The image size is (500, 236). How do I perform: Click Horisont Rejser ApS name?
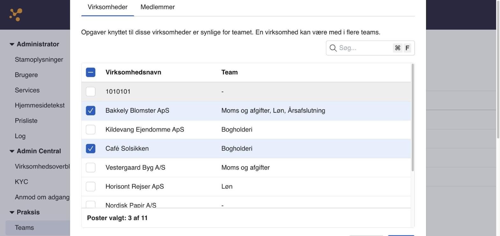135,187
